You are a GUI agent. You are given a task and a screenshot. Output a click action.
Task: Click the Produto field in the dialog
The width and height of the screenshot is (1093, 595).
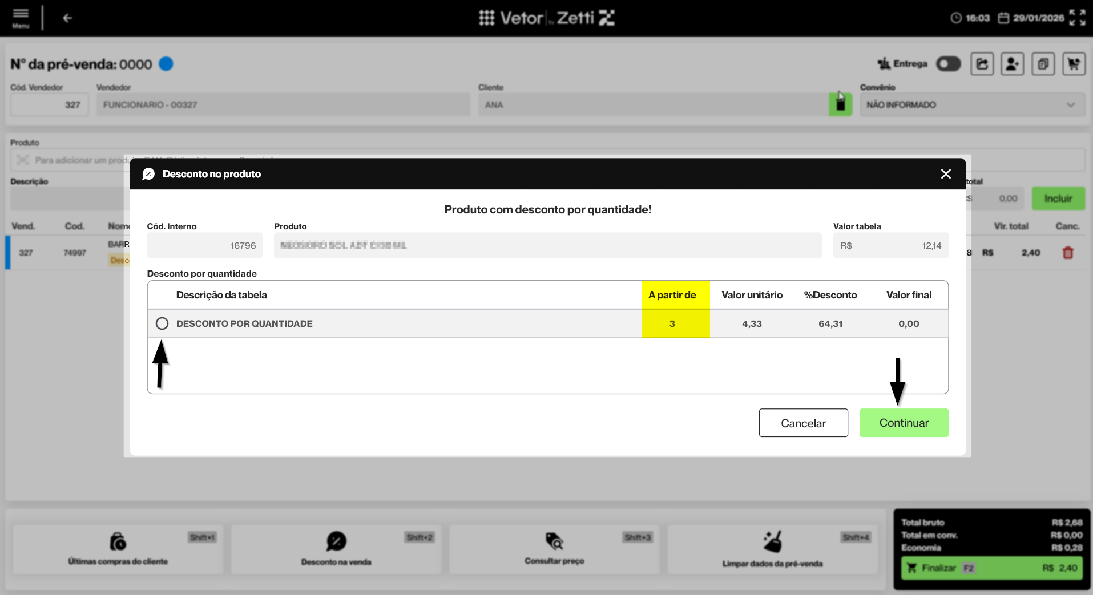pos(547,245)
